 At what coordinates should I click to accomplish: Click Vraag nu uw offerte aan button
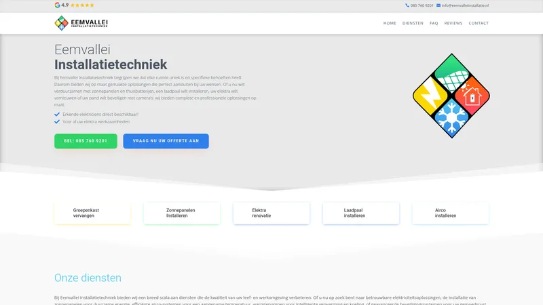tap(166, 141)
